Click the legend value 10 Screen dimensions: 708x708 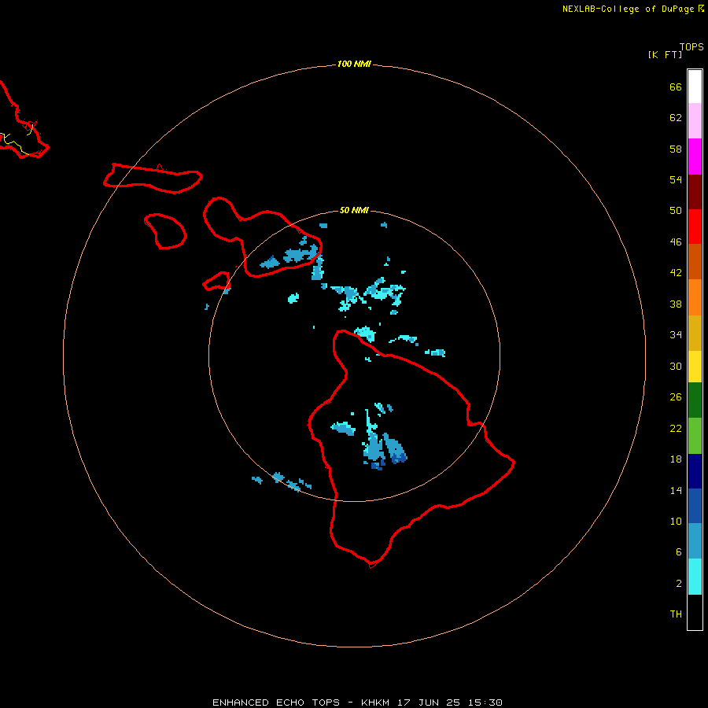point(676,522)
